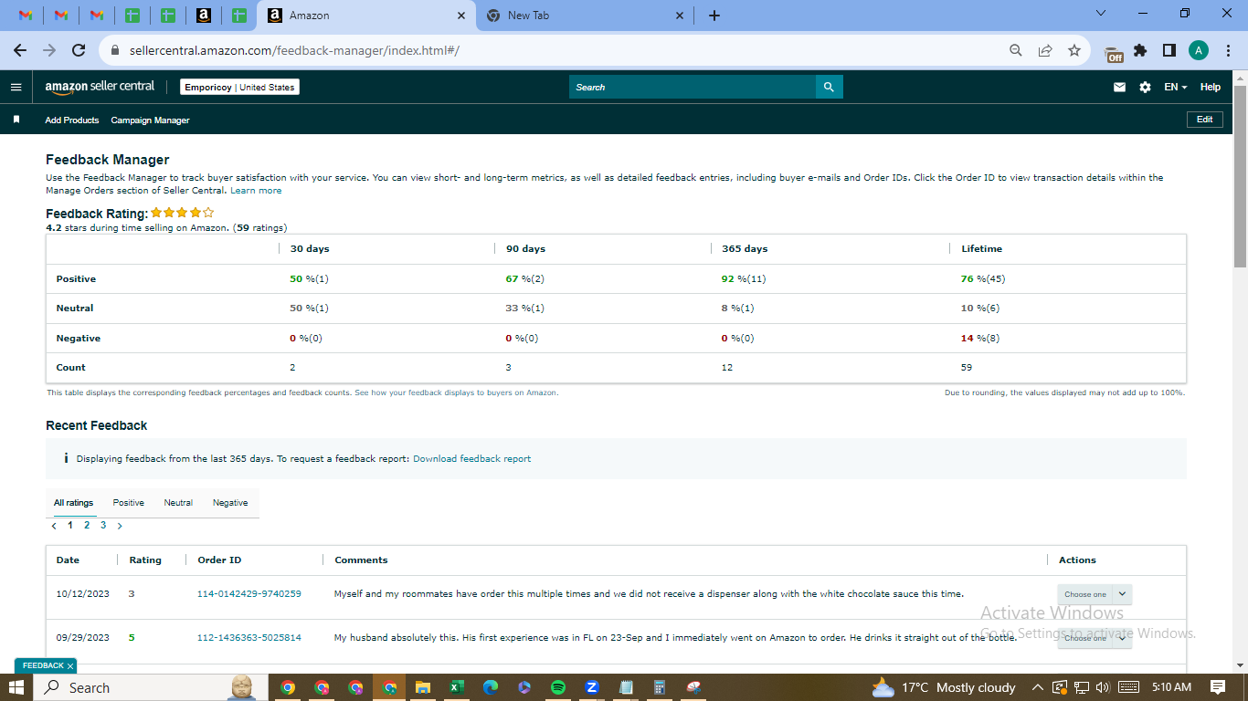
Task: Click the magnifier search button
Action: click(x=829, y=87)
